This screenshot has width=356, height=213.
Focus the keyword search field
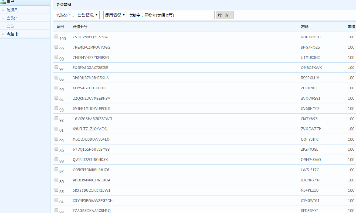pos(179,15)
